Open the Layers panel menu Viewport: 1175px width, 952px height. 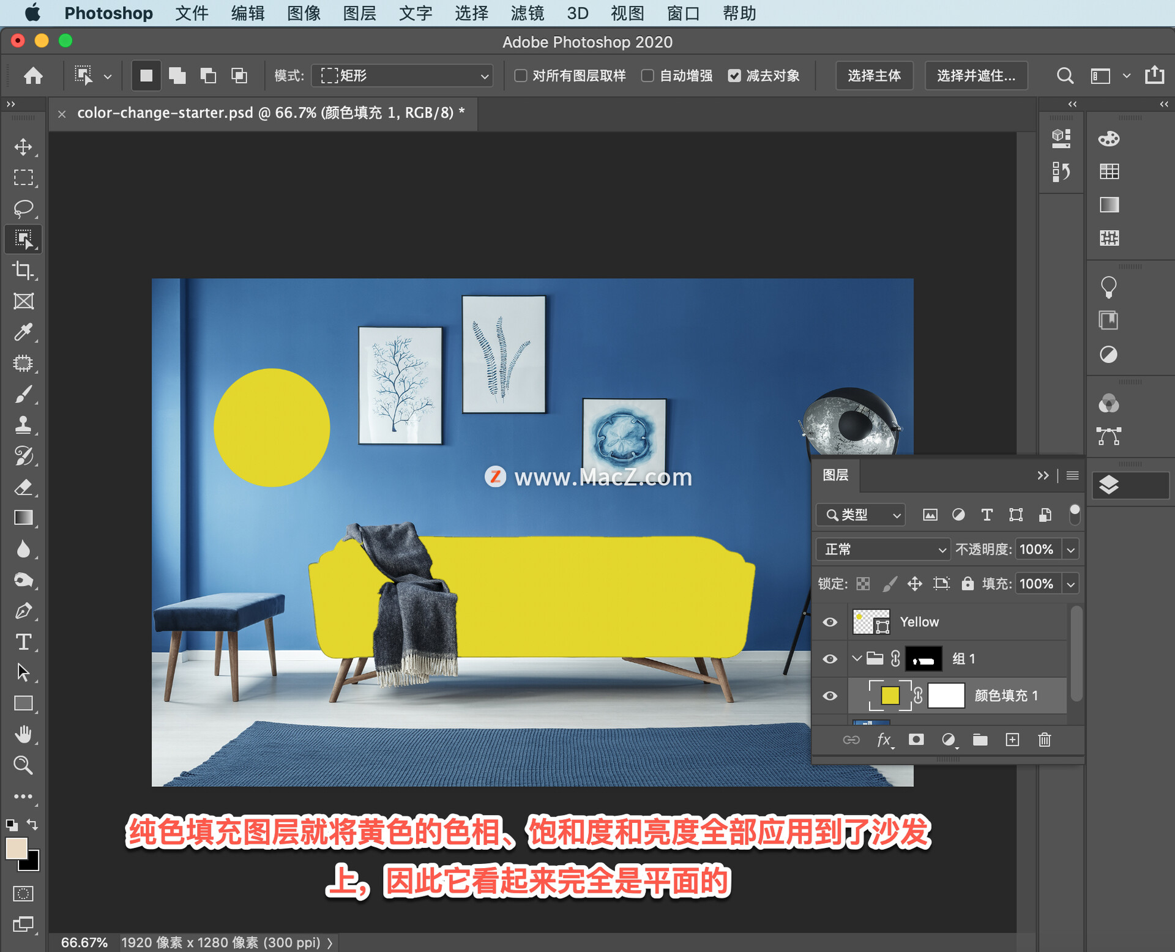coord(1072,475)
